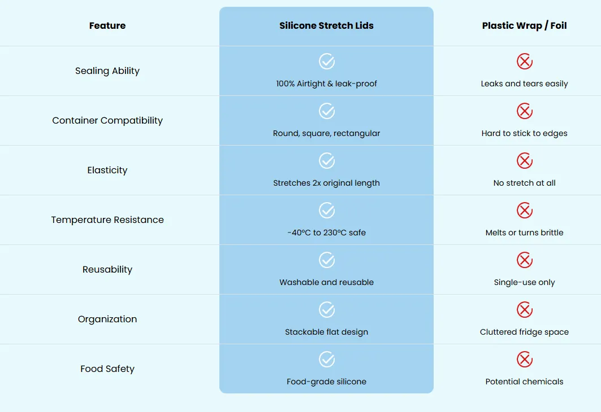
Task: Click the checkmark above -40°C to 230°C safe
Action: pos(327,211)
